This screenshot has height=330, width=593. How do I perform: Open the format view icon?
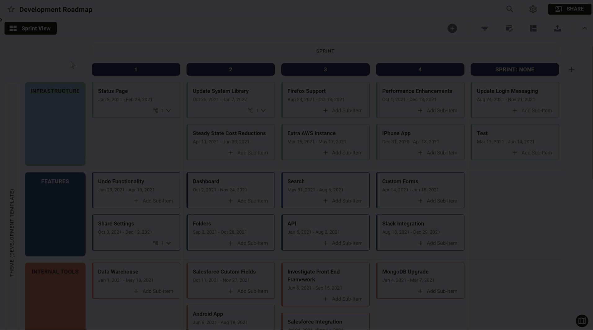pyautogui.click(x=509, y=29)
